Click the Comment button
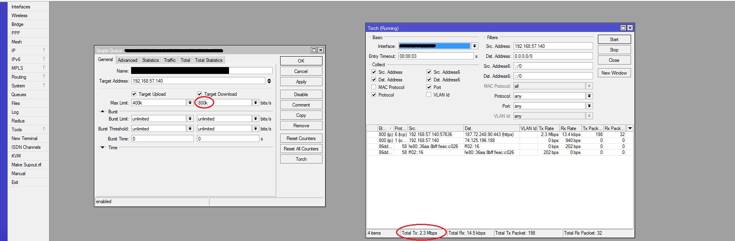 [x=301, y=105]
